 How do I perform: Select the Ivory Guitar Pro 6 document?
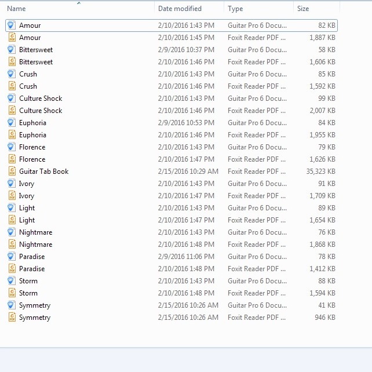click(x=27, y=184)
